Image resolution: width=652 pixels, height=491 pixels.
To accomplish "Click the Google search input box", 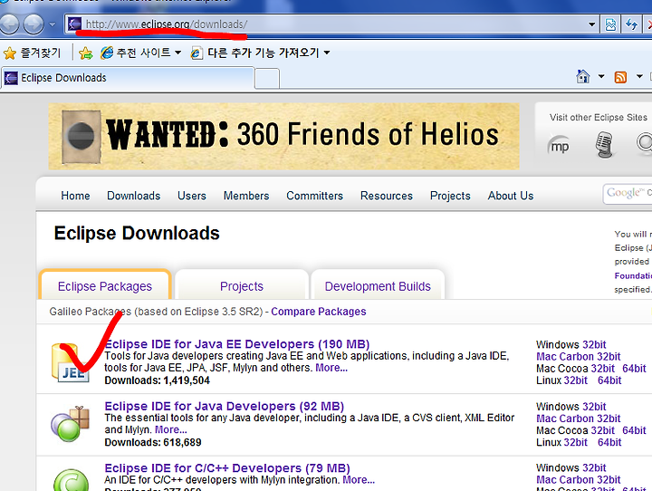I will click(x=628, y=194).
